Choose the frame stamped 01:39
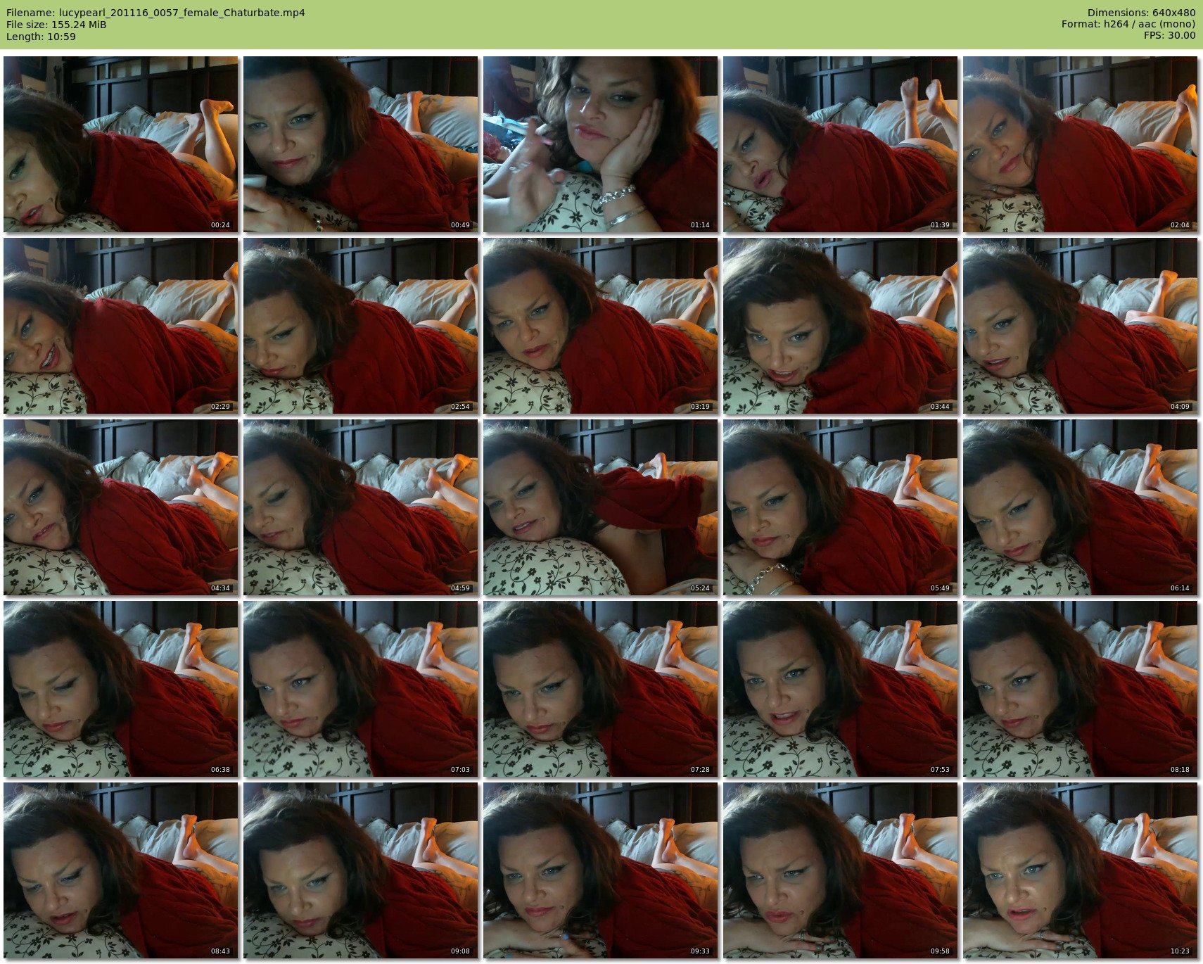 [x=840, y=144]
